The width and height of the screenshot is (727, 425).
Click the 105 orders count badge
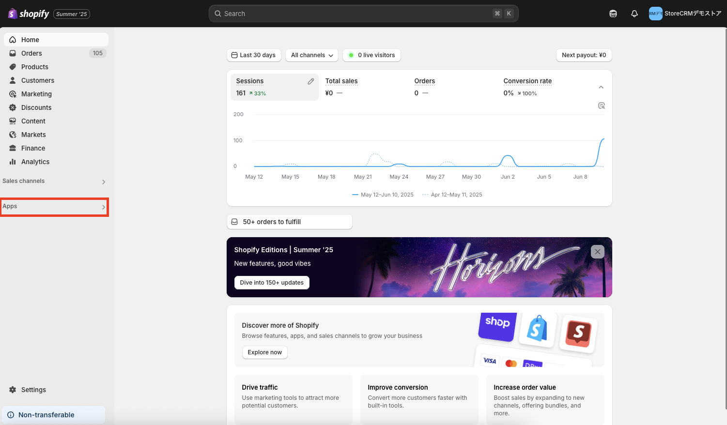[x=98, y=53]
